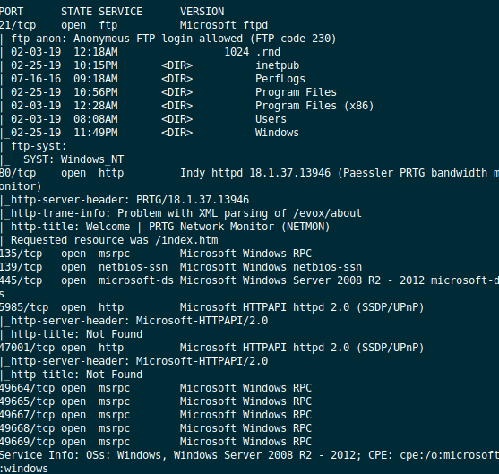
Task: Click the ftp-anon Anonymous login line
Action: pyautogui.click(x=168, y=39)
